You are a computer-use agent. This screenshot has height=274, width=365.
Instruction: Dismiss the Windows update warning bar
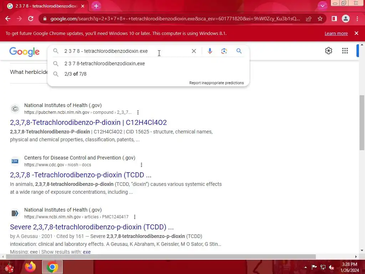click(356, 33)
